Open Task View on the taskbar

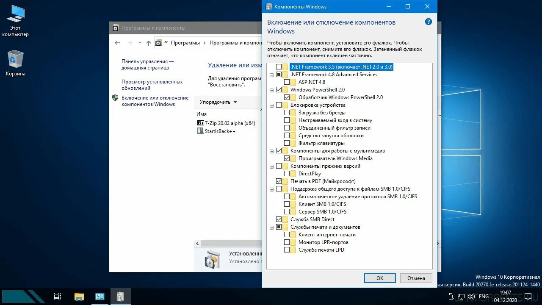pyautogui.click(x=58, y=297)
